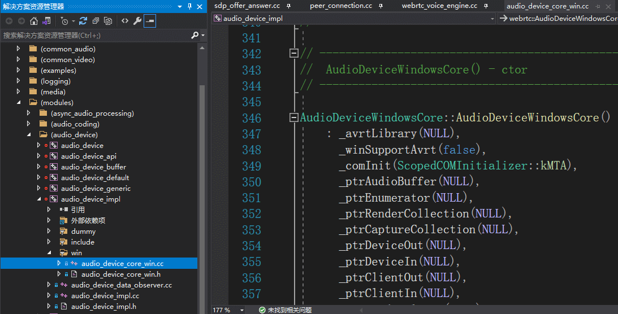The image size is (618, 314).
Task: Expand the (common_video) folder
Action: 18,59
